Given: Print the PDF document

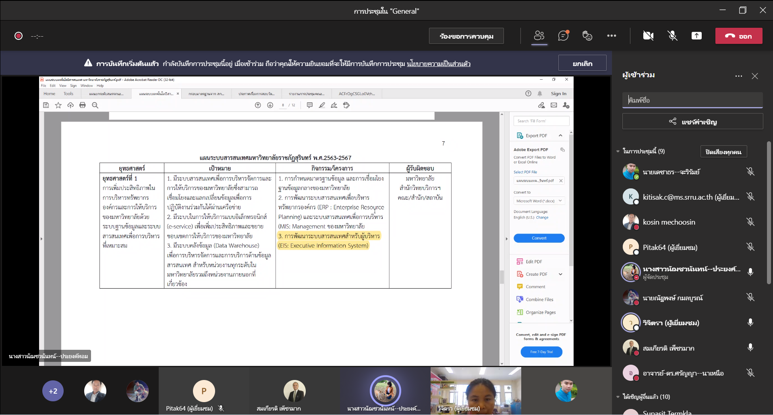Looking at the screenshot, I should pyautogui.click(x=83, y=105).
